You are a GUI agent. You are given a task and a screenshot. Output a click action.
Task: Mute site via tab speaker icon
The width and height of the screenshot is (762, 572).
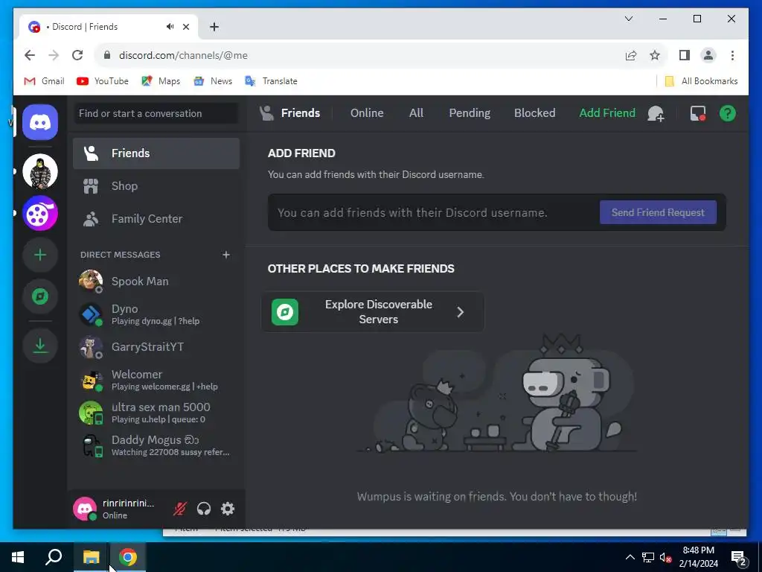pyautogui.click(x=170, y=27)
